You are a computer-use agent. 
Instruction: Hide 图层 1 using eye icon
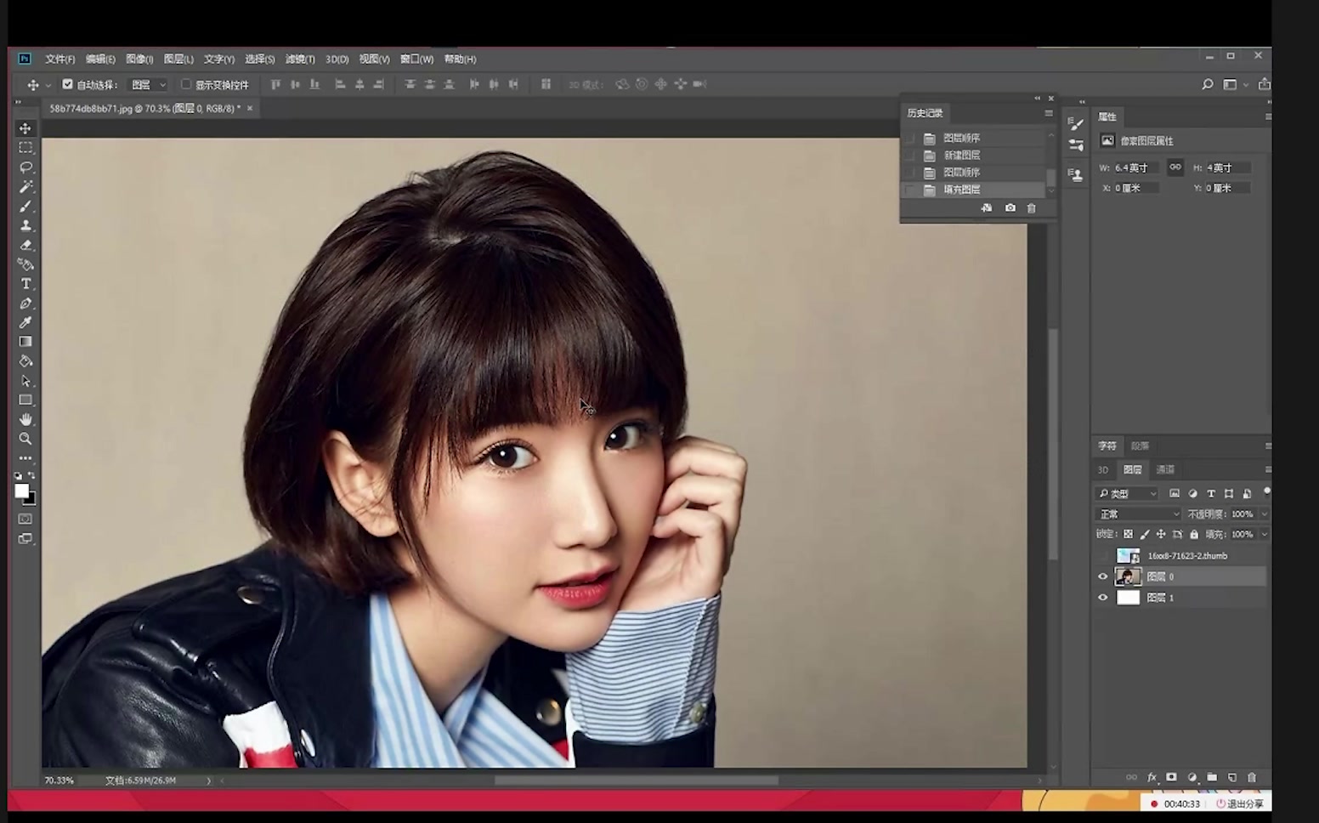point(1103,598)
